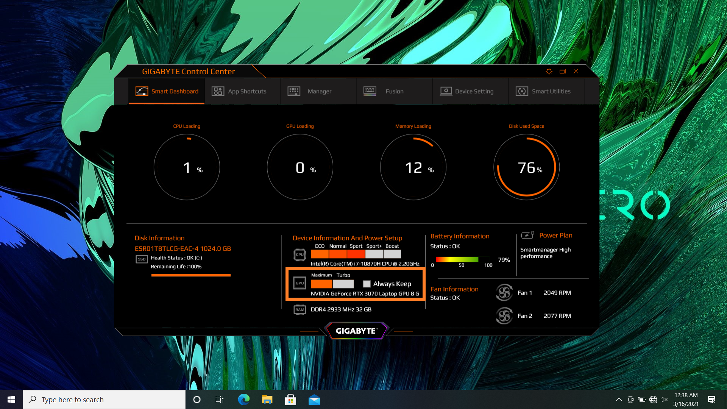Image resolution: width=727 pixels, height=409 pixels.
Task: Switch to the App Shortcuts tab
Action: coord(242,91)
